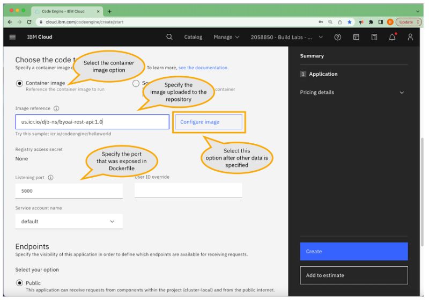Viewport: 429px width, 300px height.
Task: Click sample text icr.io/codeengine/helloworld
Action: [81, 134]
